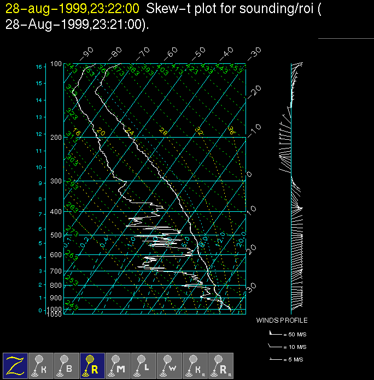The height and width of the screenshot is (380, 374).
Task: Select the first K sounding balloon icon
Action: tap(41, 365)
